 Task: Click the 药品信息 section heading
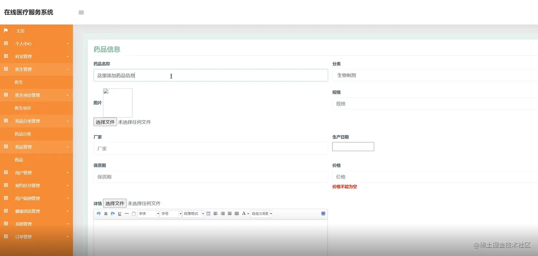point(107,49)
